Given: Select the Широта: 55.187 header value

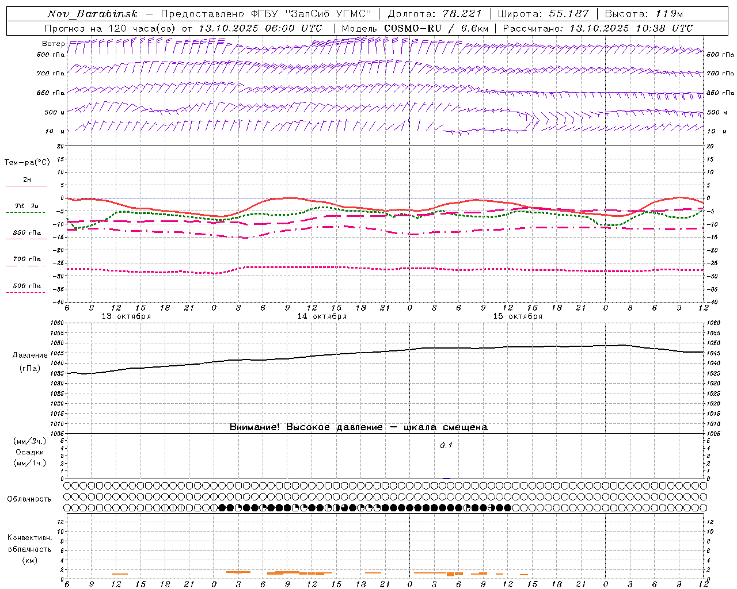Looking at the screenshot, I should tap(543, 14).
